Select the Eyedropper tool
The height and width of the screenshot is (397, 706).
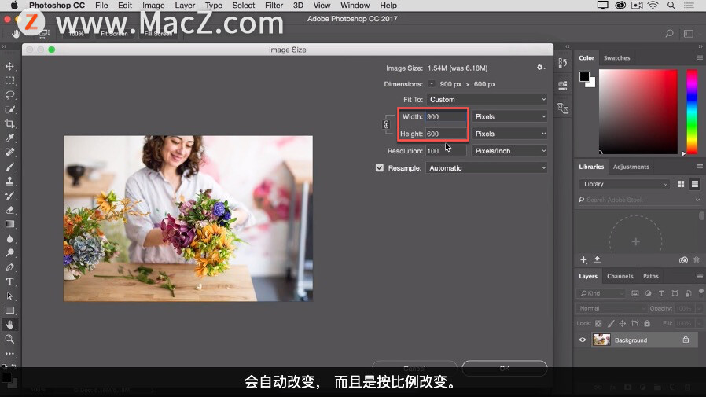9,138
